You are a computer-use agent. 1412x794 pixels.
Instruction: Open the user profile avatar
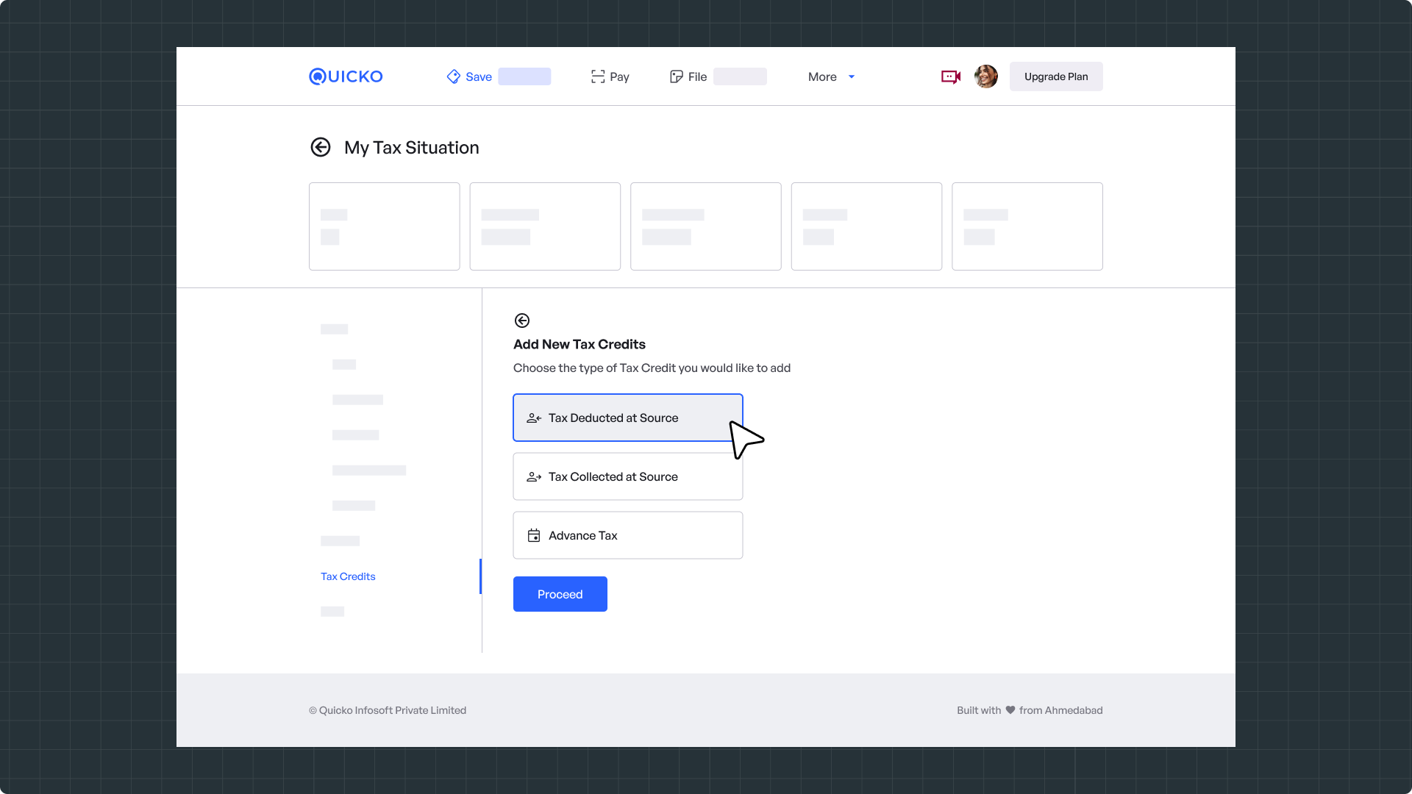click(x=986, y=76)
